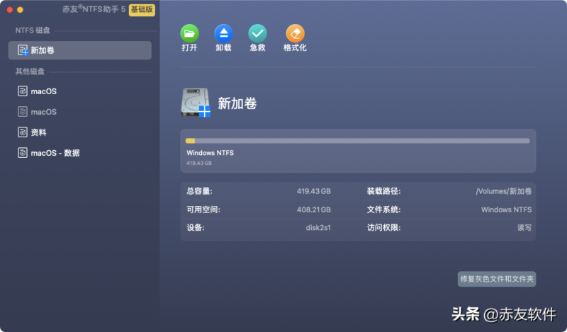
Task: Click the 新加卷 volume title heading
Action: click(x=237, y=103)
